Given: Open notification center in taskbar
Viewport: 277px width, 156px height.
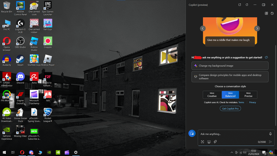Looking at the screenshot, I should click(264, 153).
